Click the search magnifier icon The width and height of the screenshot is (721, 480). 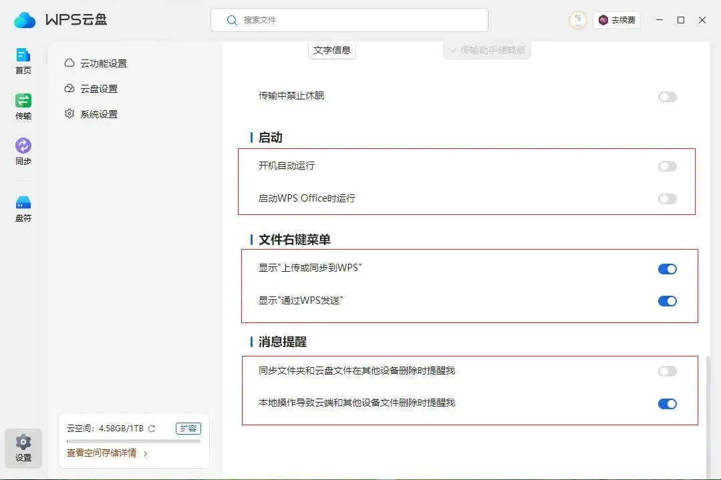tap(232, 20)
